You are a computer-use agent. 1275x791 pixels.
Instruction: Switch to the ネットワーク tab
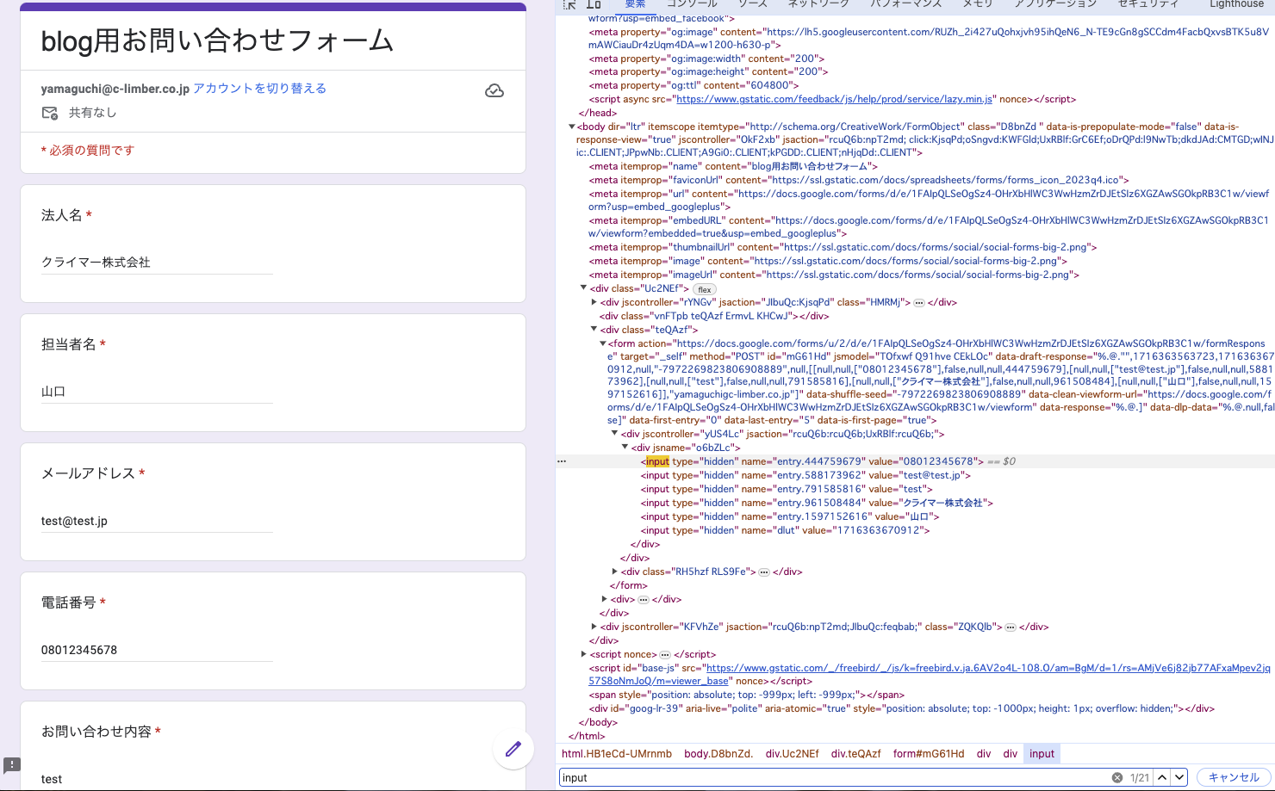click(x=818, y=4)
